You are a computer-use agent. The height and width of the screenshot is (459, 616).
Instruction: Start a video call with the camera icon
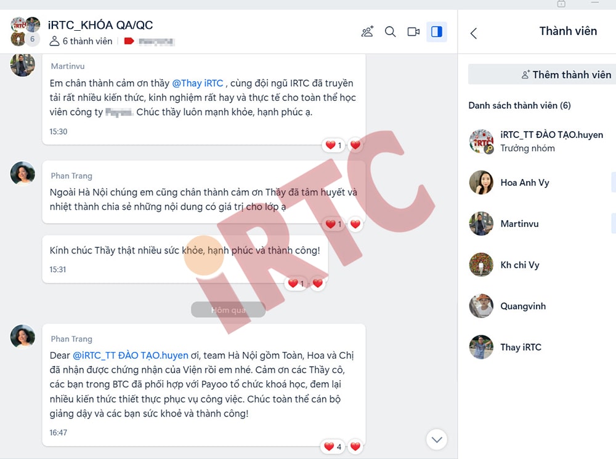click(x=413, y=31)
